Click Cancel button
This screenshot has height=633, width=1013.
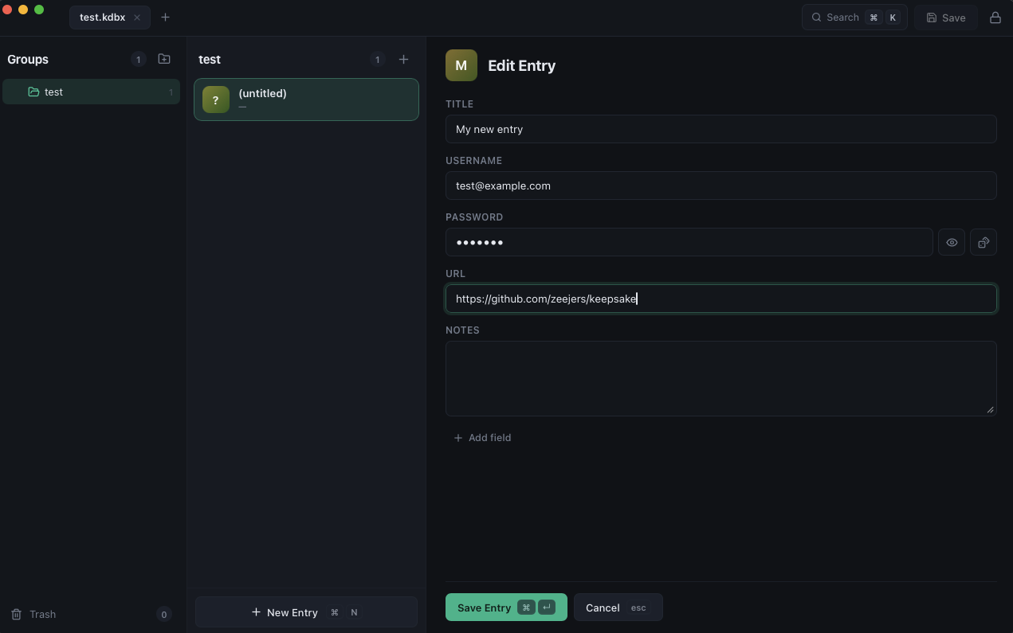618,608
